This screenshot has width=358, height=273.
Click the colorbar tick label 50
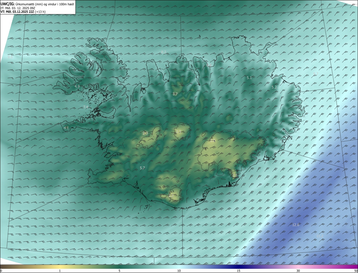(x=356, y=271)
